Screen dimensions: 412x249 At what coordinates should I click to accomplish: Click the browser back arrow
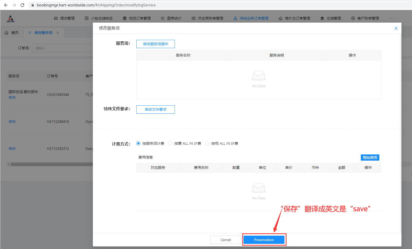point(6,5)
